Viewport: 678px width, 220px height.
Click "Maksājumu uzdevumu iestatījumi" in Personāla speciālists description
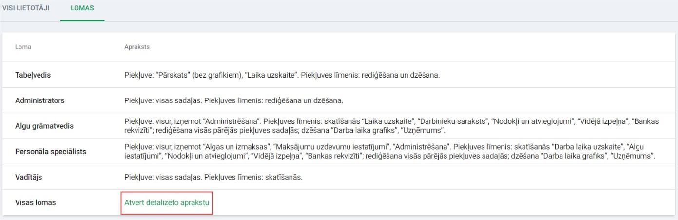tap(332, 147)
